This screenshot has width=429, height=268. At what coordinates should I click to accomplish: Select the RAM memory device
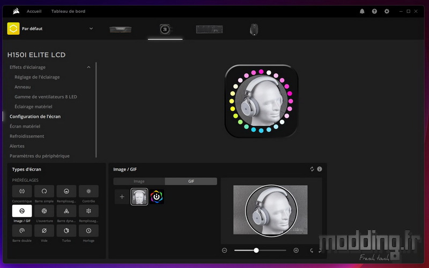click(x=120, y=29)
